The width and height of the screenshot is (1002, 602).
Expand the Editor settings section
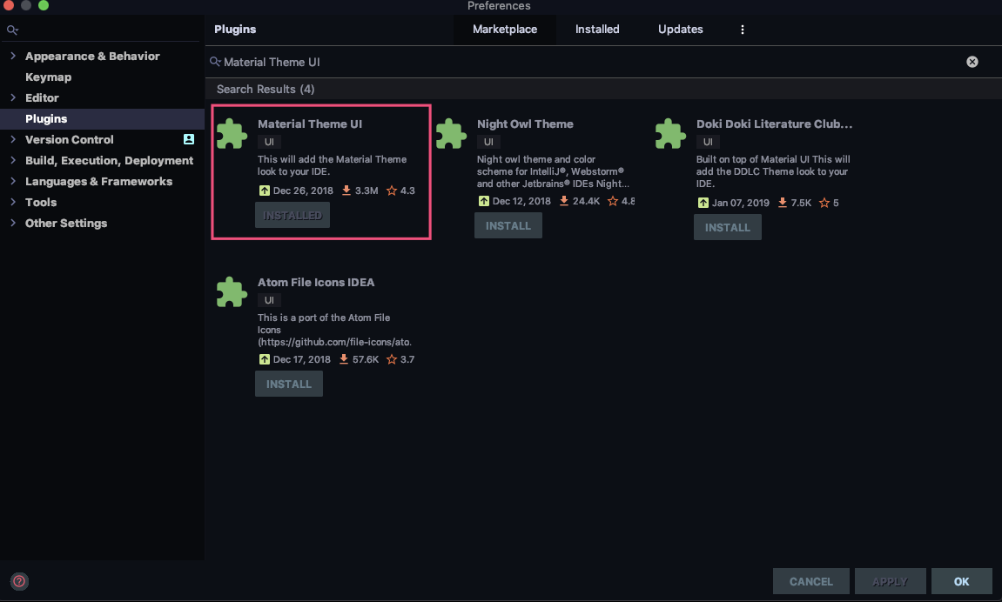click(13, 97)
